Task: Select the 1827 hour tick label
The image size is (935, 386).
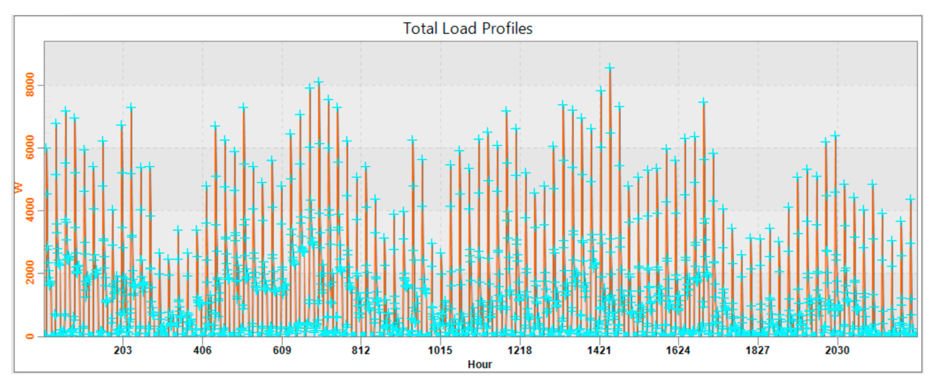Action: [x=758, y=350]
